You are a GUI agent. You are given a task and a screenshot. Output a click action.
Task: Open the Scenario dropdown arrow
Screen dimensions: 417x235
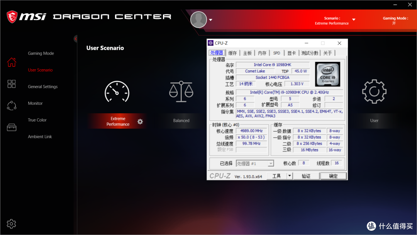(354, 20)
